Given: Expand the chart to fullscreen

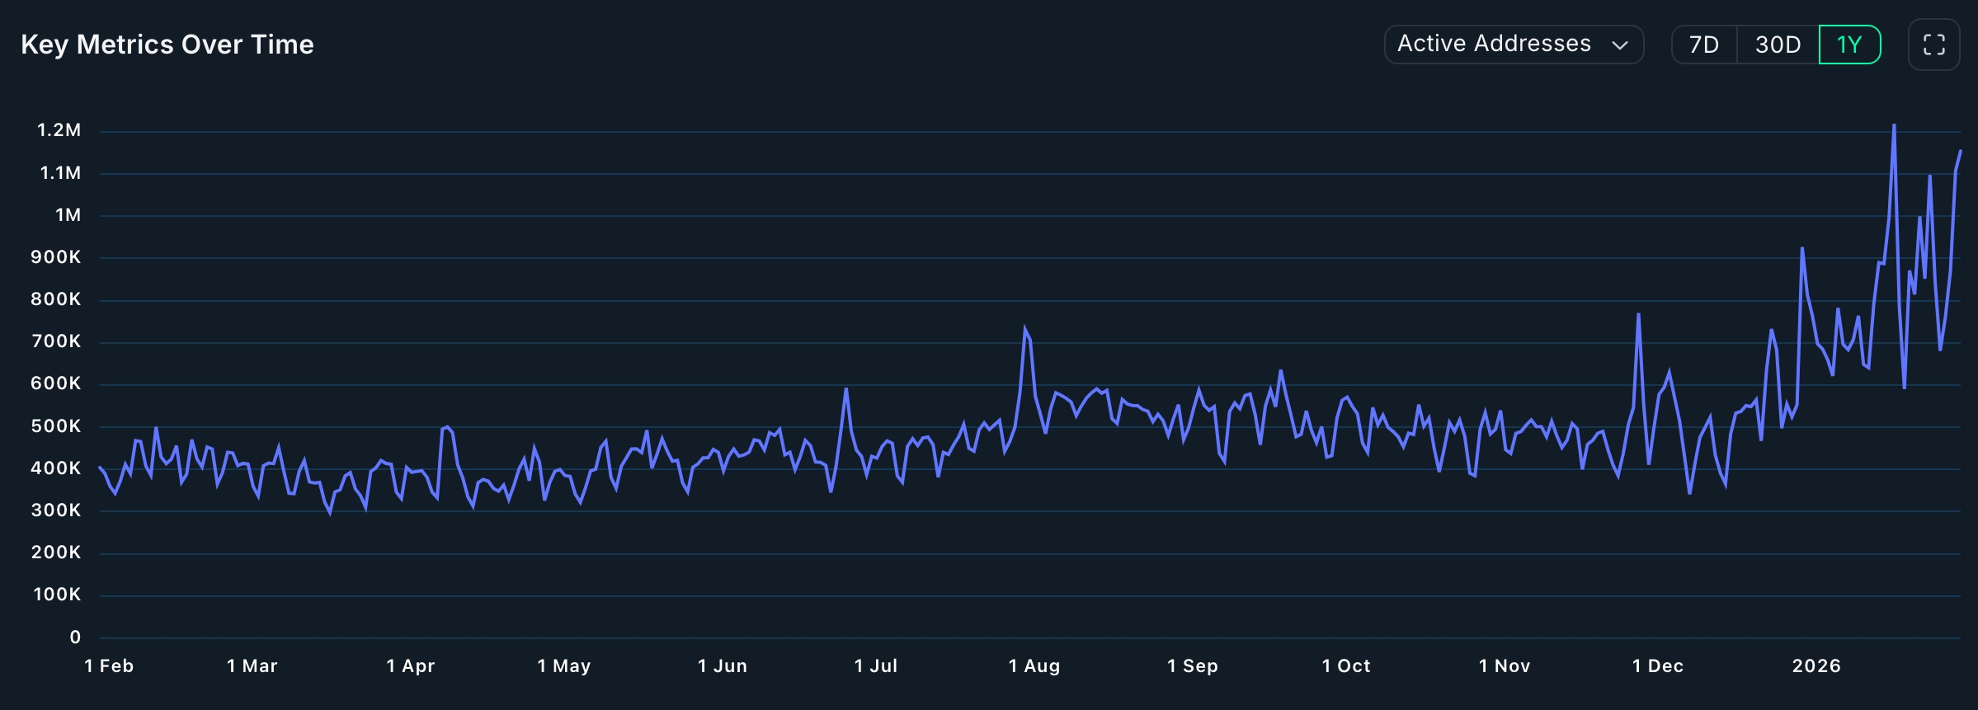Looking at the screenshot, I should point(1933,45).
